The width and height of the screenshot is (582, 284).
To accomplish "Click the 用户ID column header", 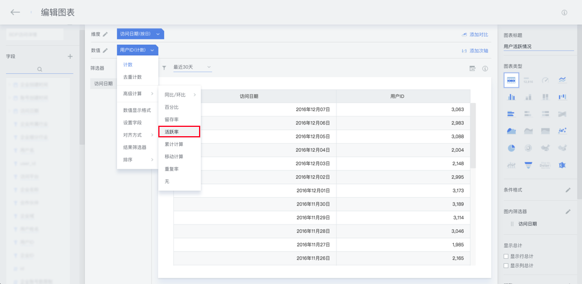I will [x=403, y=96].
